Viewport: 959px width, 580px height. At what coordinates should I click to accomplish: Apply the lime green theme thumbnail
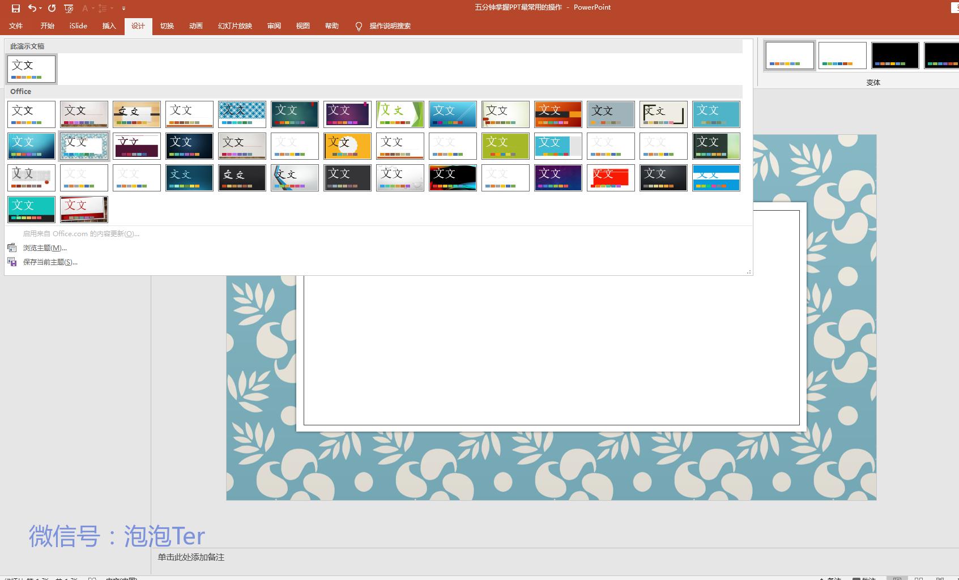point(505,146)
